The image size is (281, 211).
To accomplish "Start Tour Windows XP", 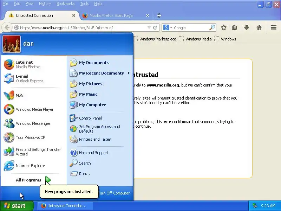I will [x=34, y=138].
